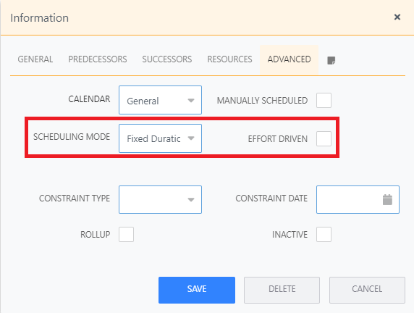Focus the Constraint Date input field
This screenshot has width=414, height=313.
click(358, 199)
